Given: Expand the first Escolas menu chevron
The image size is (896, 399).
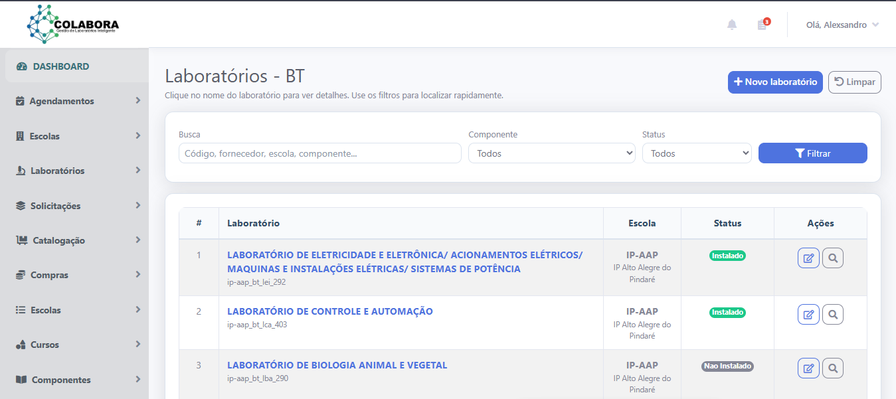Looking at the screenshot, I should pyautogui.click(x=138, y=135).
